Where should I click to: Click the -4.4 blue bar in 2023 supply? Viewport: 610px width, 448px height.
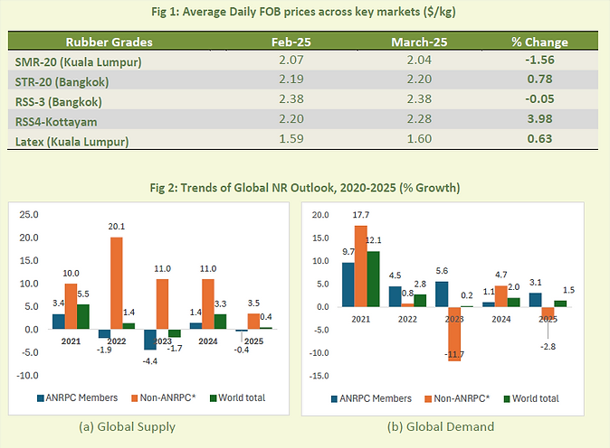pyautogui.click(x=150, y=340)
